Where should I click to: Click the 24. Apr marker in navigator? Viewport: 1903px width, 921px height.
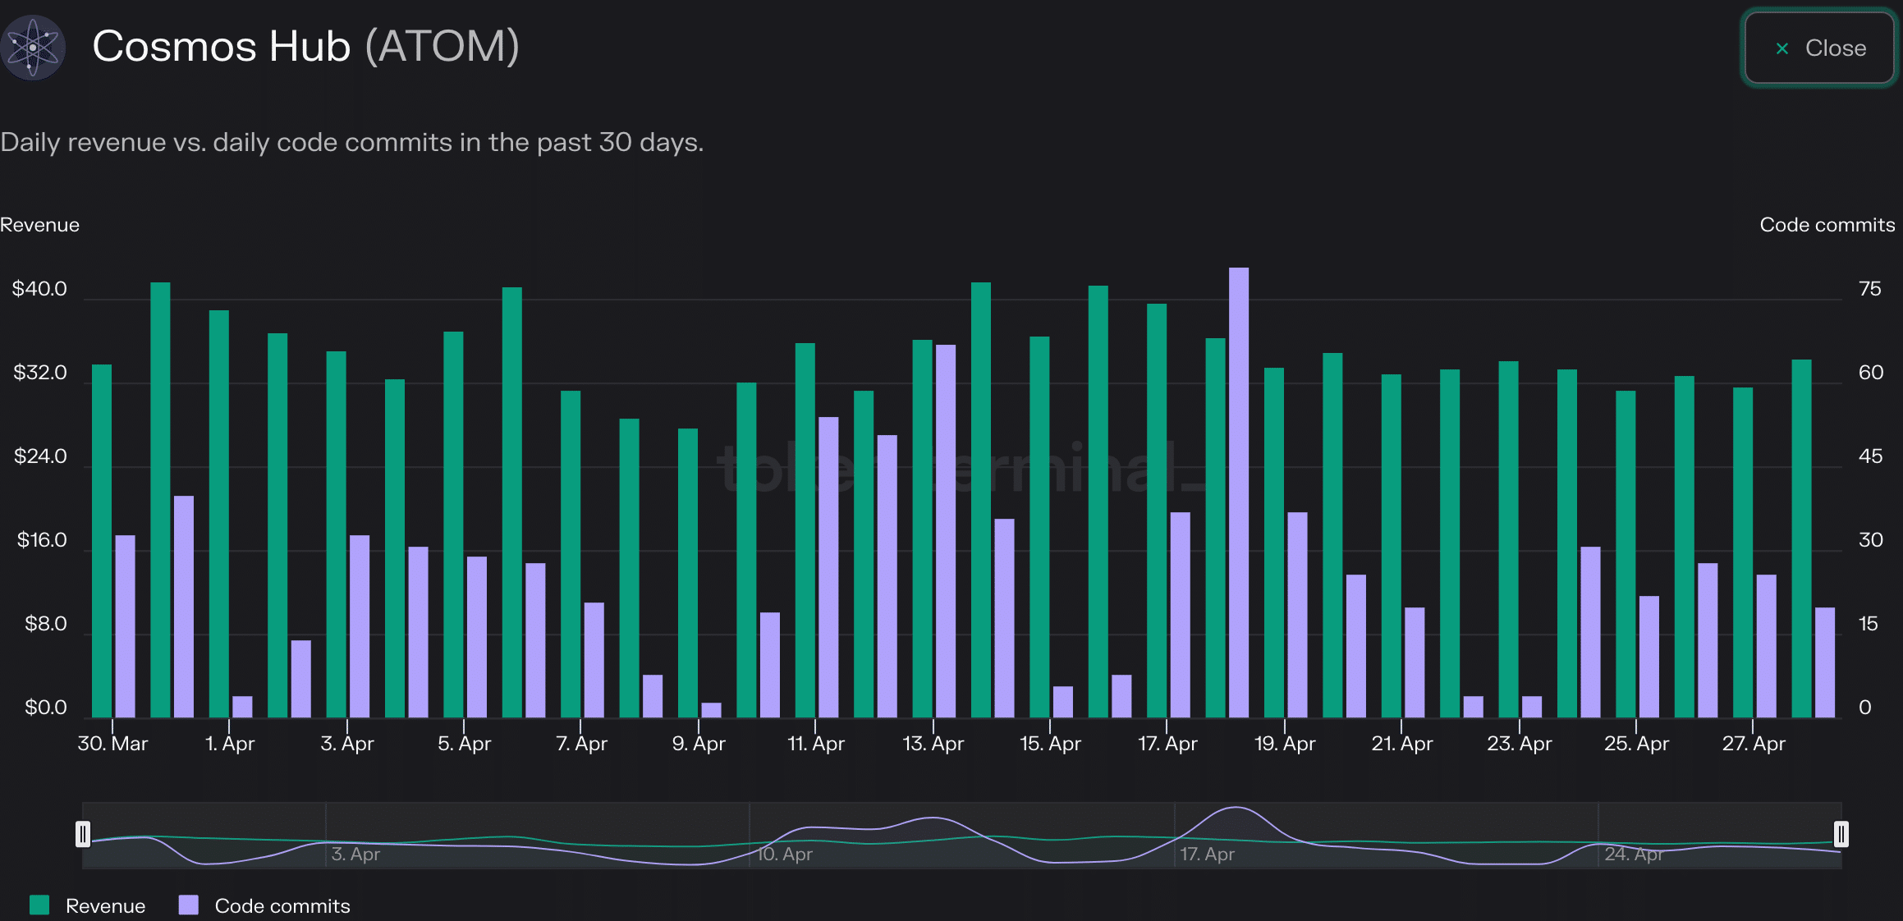pos(1634,854)
